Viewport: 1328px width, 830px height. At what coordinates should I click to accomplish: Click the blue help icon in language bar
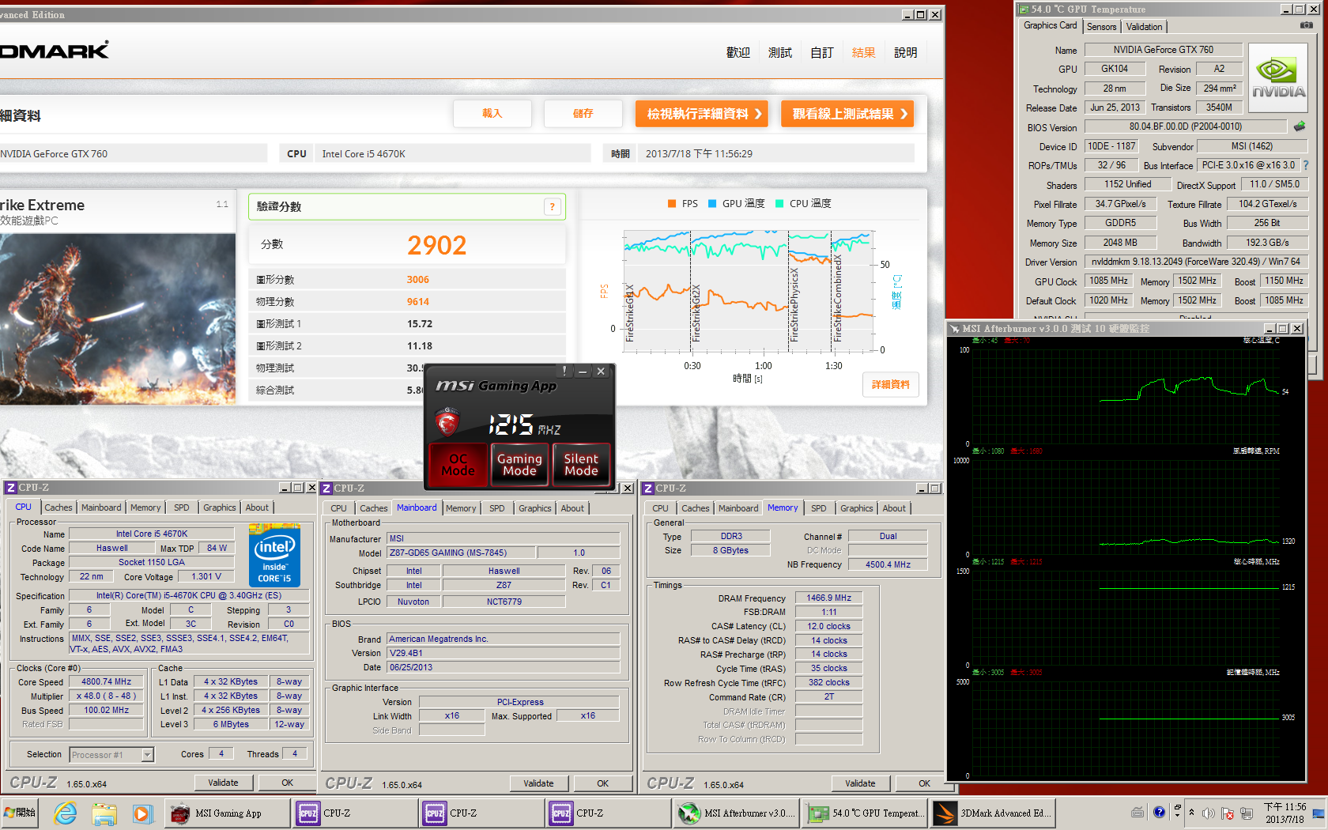1159,812
